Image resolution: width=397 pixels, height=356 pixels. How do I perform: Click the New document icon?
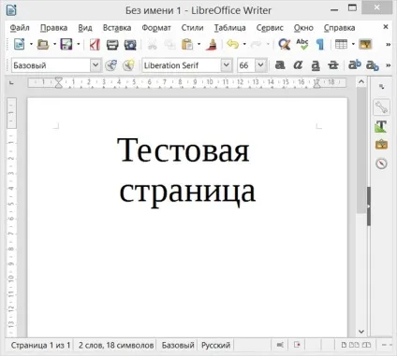tap(20, 44)
